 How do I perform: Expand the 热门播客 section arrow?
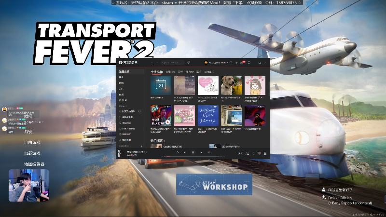[165, 141]
